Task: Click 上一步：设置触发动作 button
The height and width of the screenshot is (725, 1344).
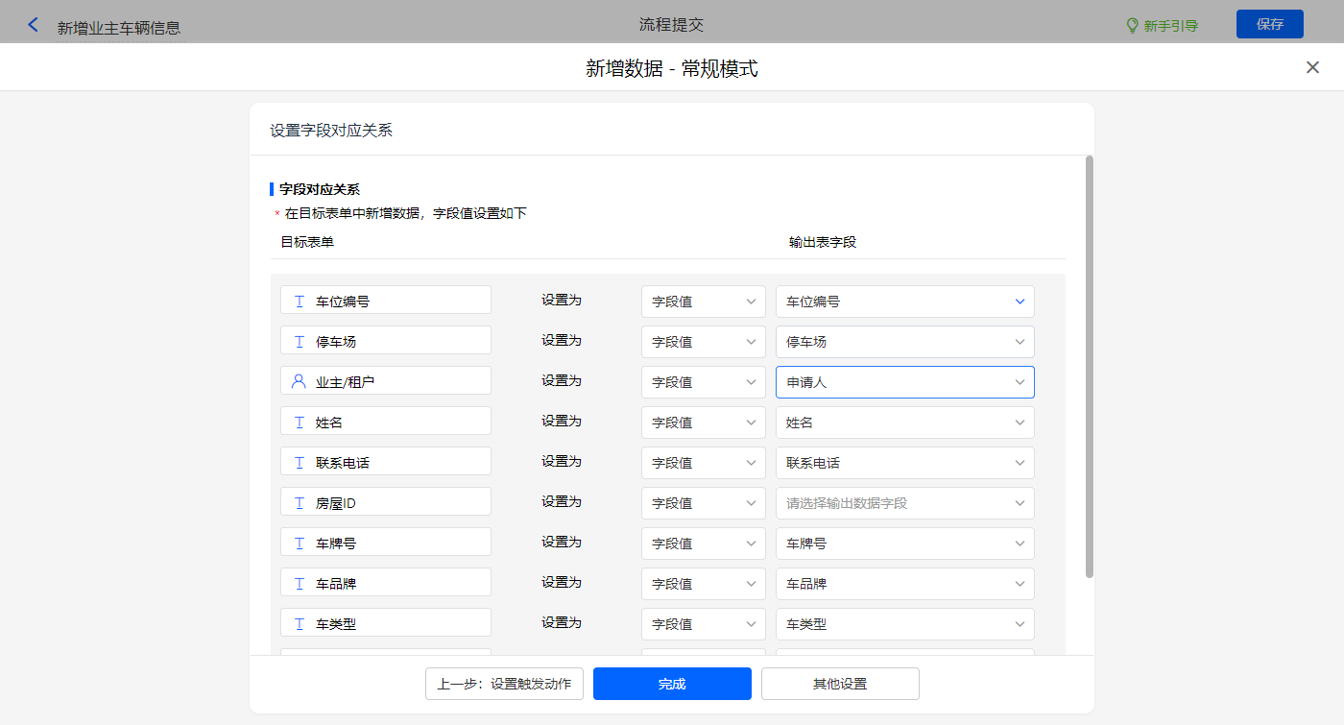Action: [x=504, y=684]
